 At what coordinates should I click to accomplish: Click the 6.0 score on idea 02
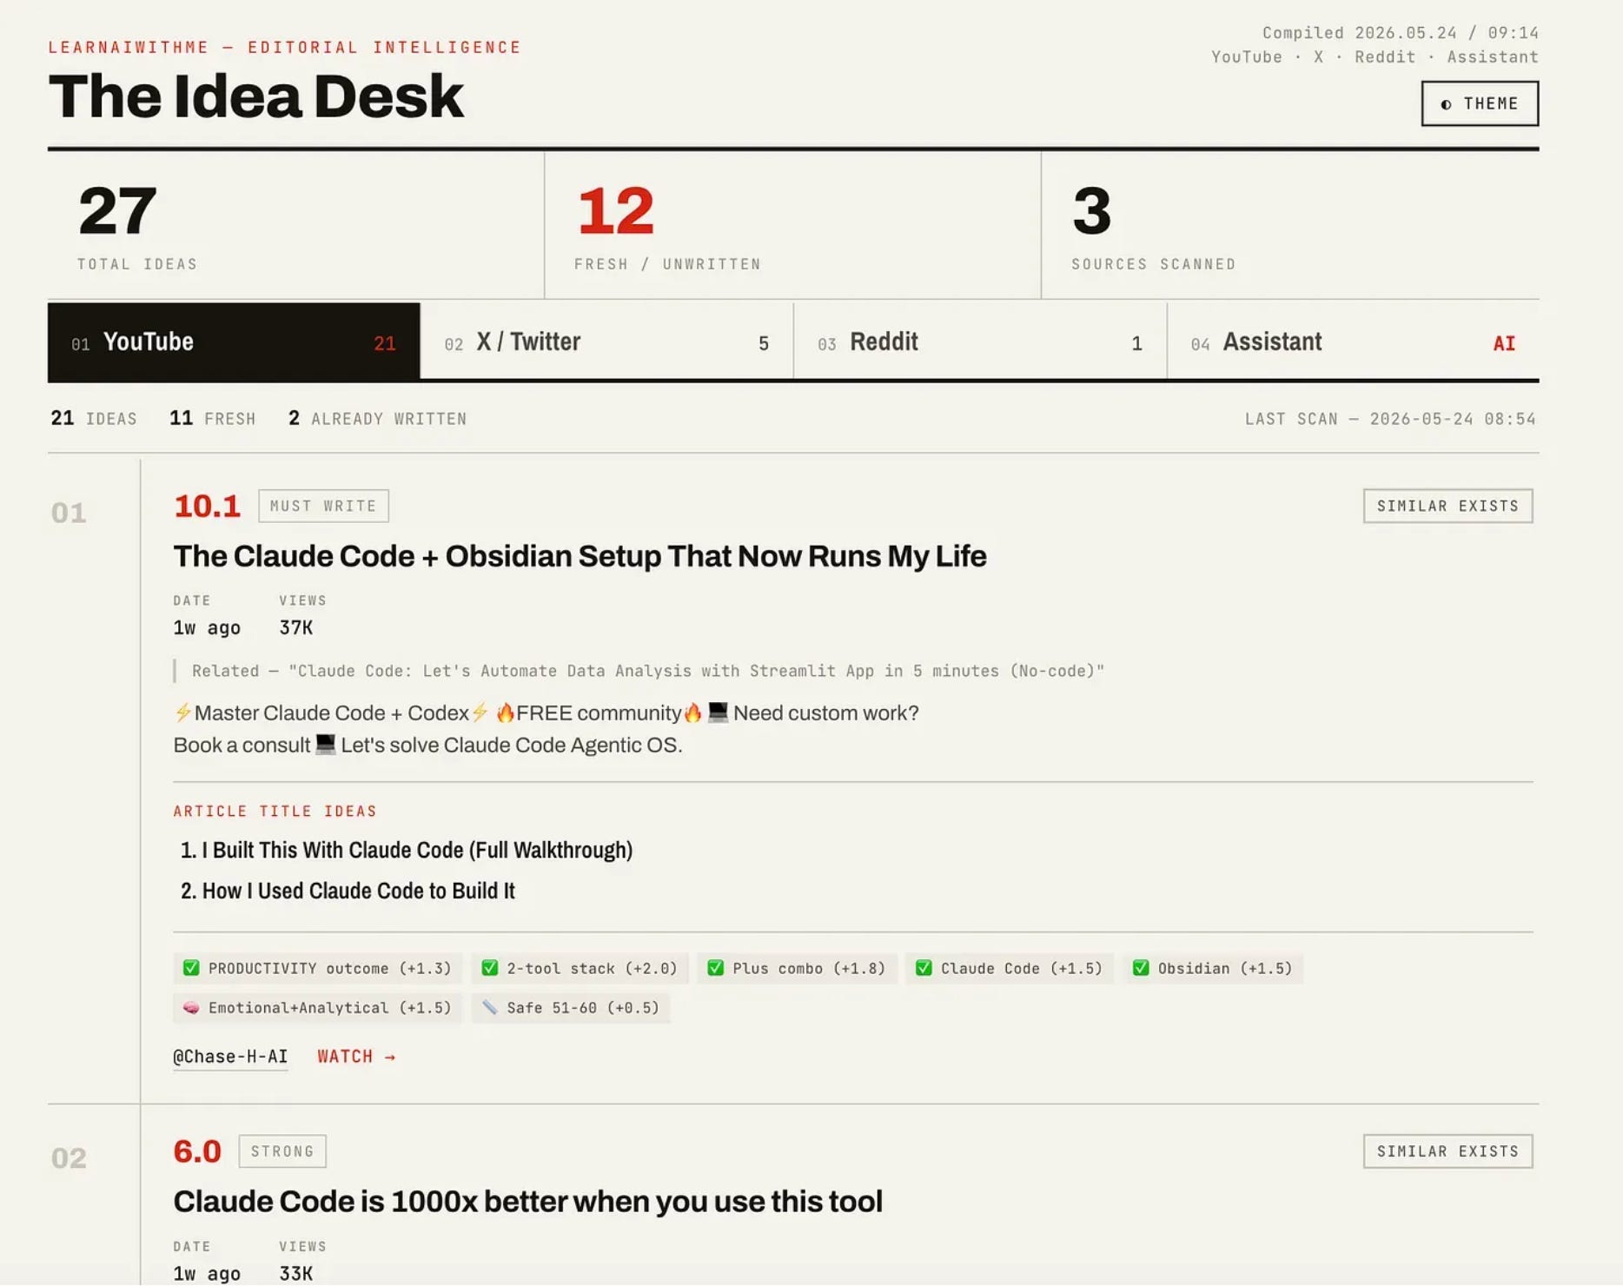[197, 1151]
